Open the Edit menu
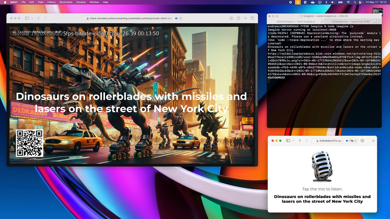The height and width of the screenshot is (219, 390). 32,2
